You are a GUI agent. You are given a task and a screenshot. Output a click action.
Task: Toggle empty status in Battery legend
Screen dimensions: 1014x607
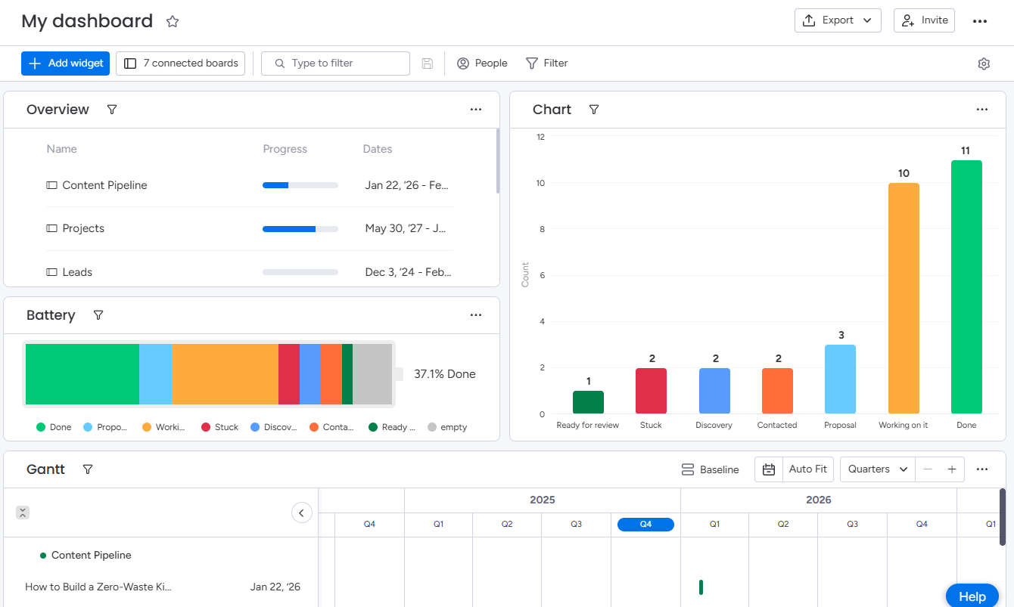pos(447,427)
